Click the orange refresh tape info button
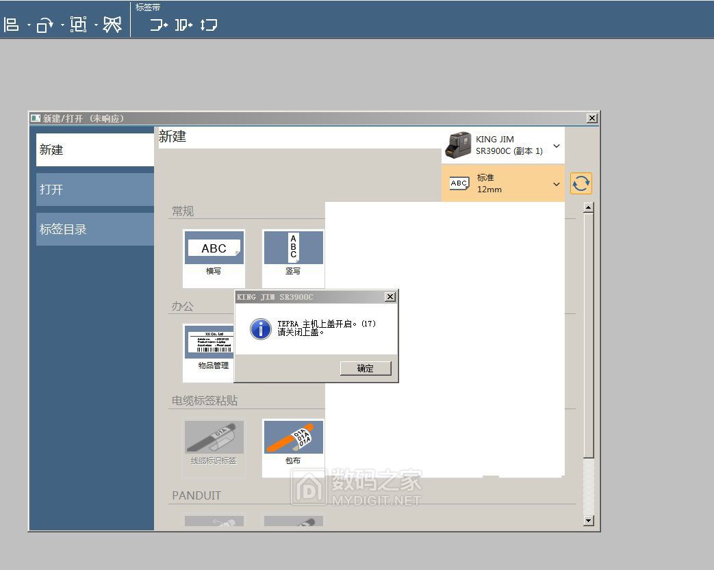This screenshot has height=570, width=714. point(581,183)
